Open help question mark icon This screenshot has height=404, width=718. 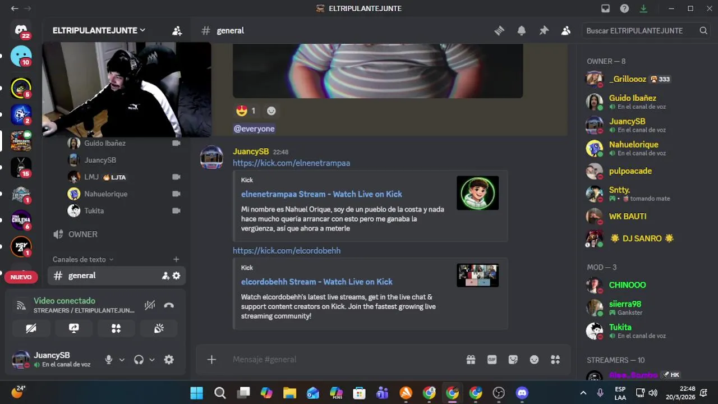click(624, 8)
